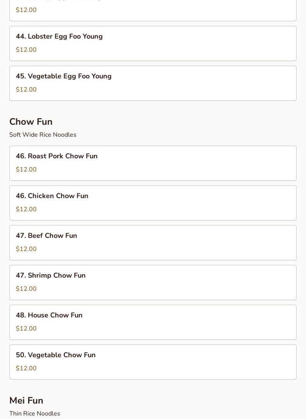The height and width of the screenshot is (419, 306).
Task: Click the price under Chicken Chow Fun
Action: point(26,209)
